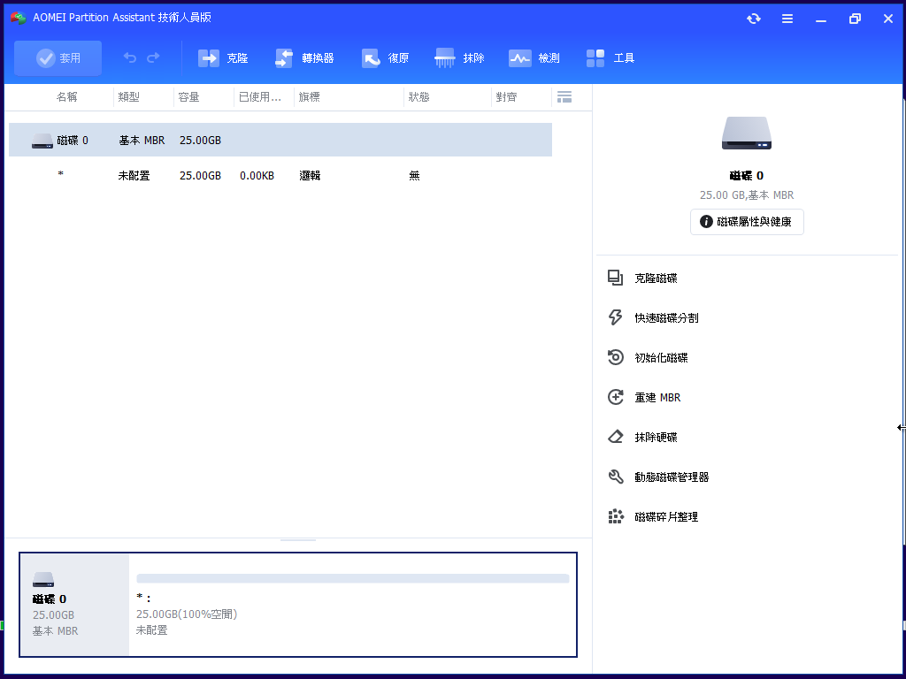The image size is (906, 679).
Task: Redo the operation with the redo arrow
Action: click(x=153, y=57)
